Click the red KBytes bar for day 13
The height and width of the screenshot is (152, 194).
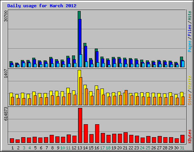80,125
